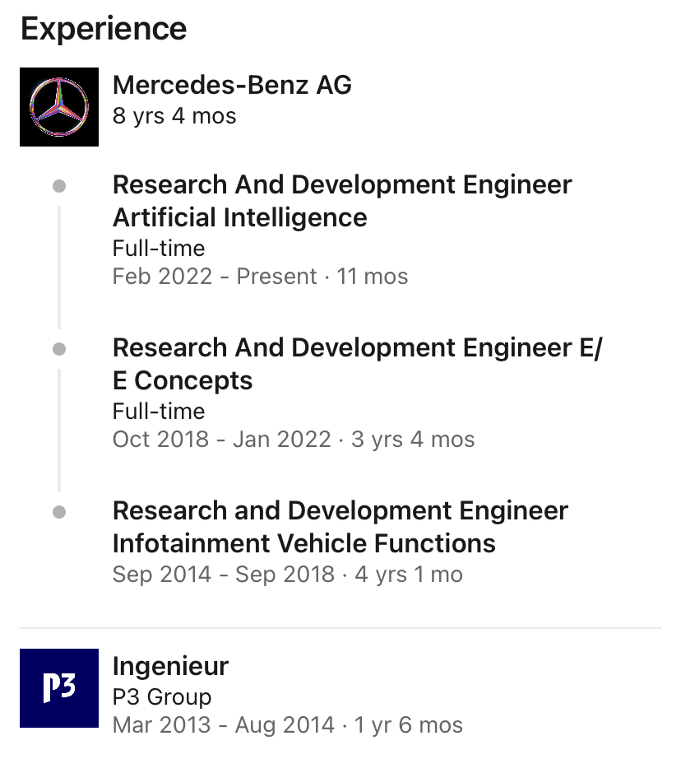Click the divider line above the Ingenieur entry
The height and width of the screenshot is (759, 681).
coord(340,629)
